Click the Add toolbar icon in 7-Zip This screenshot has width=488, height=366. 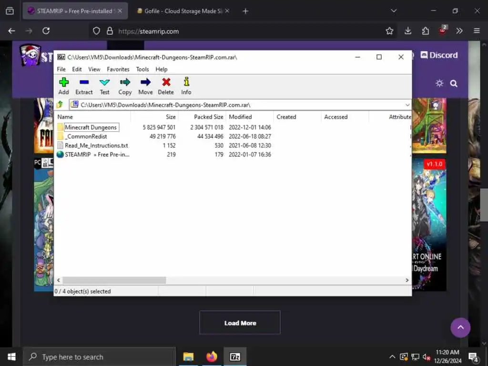click(63, 86)
